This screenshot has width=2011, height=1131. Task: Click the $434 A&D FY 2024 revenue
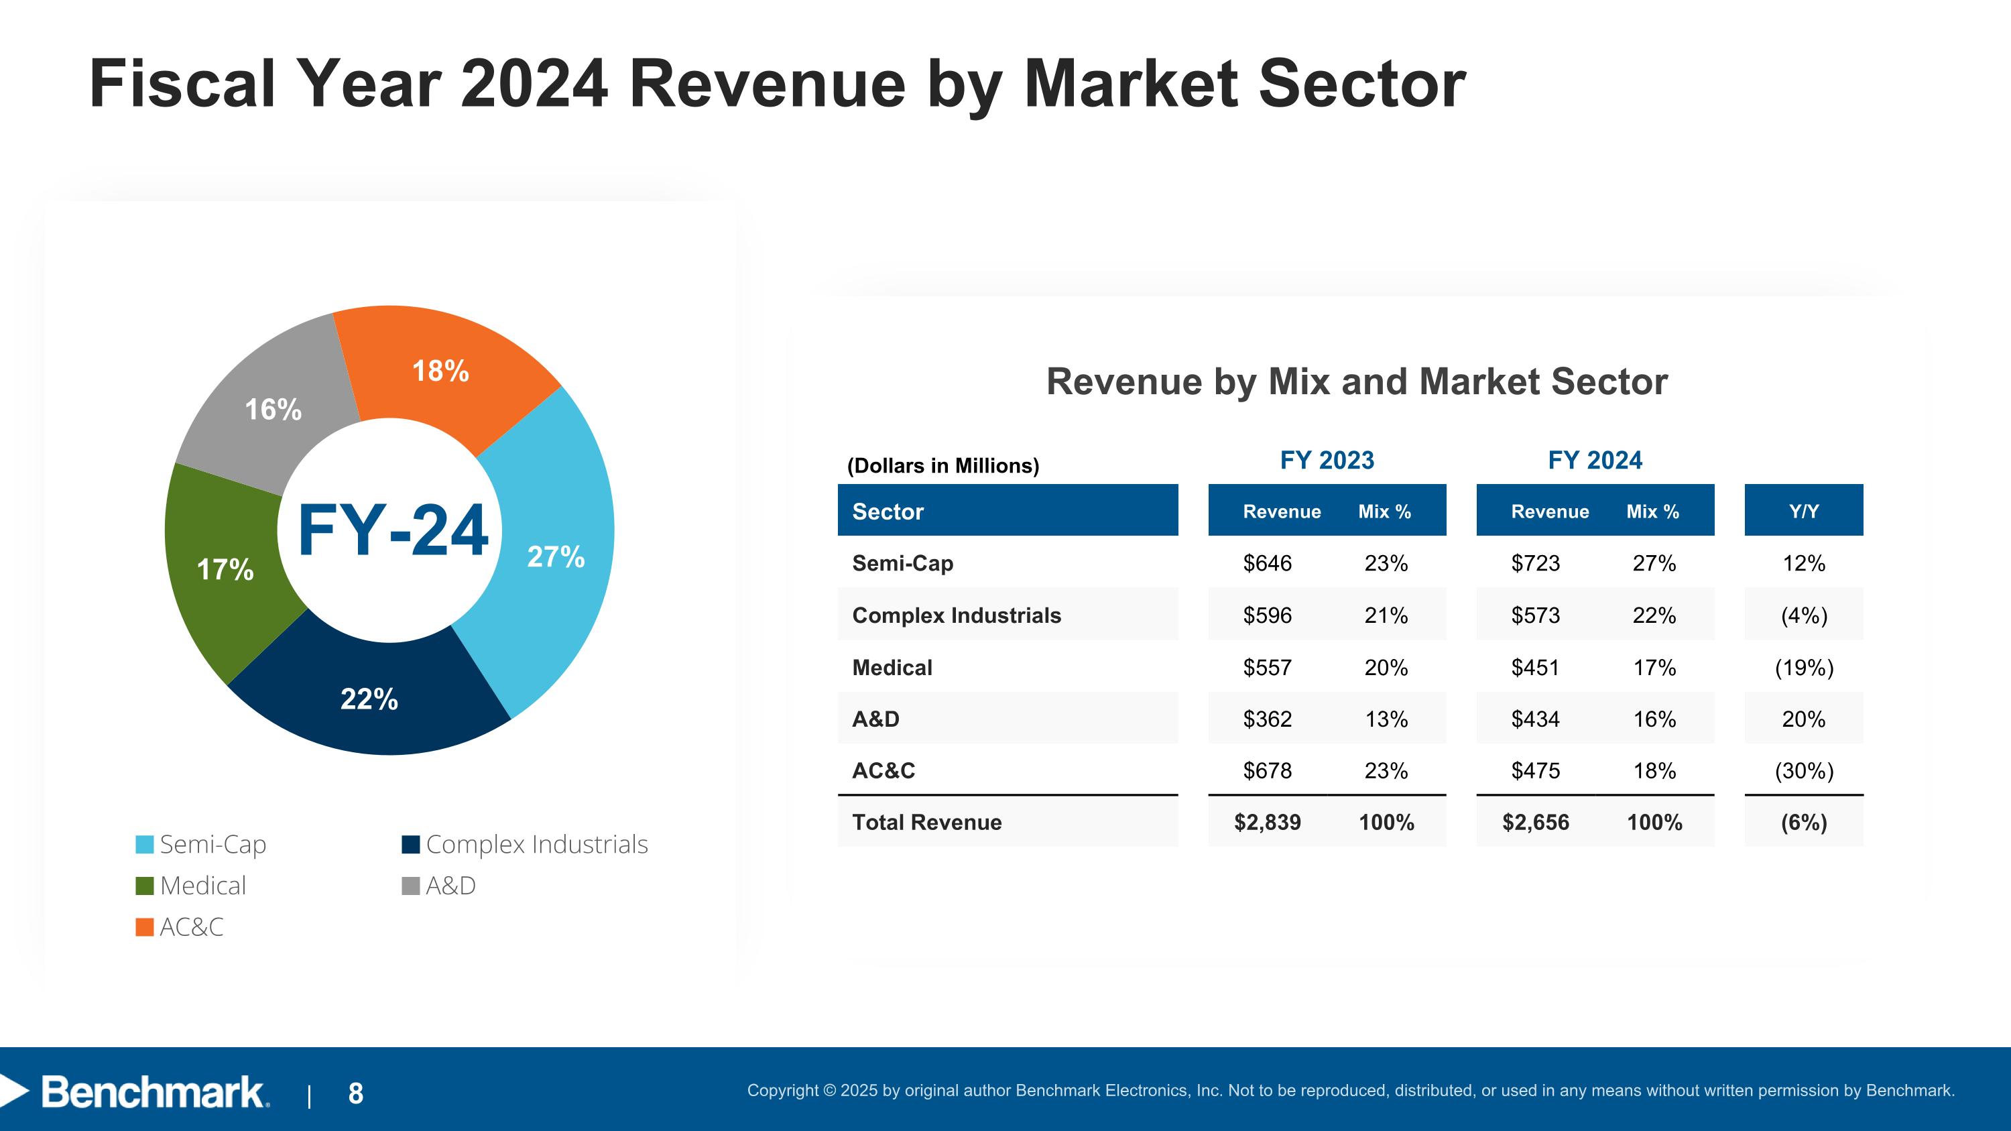[x=1535, y=719]
